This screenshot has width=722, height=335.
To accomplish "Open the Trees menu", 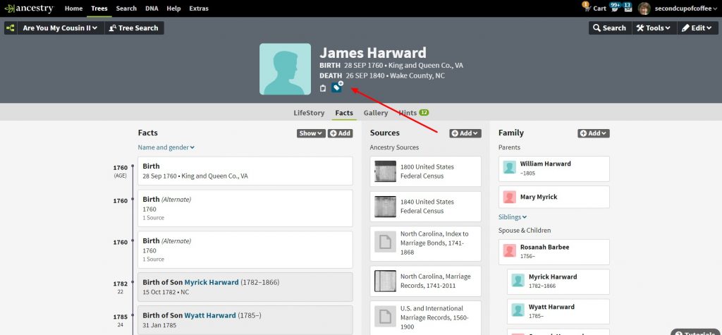I will [99, 8].
